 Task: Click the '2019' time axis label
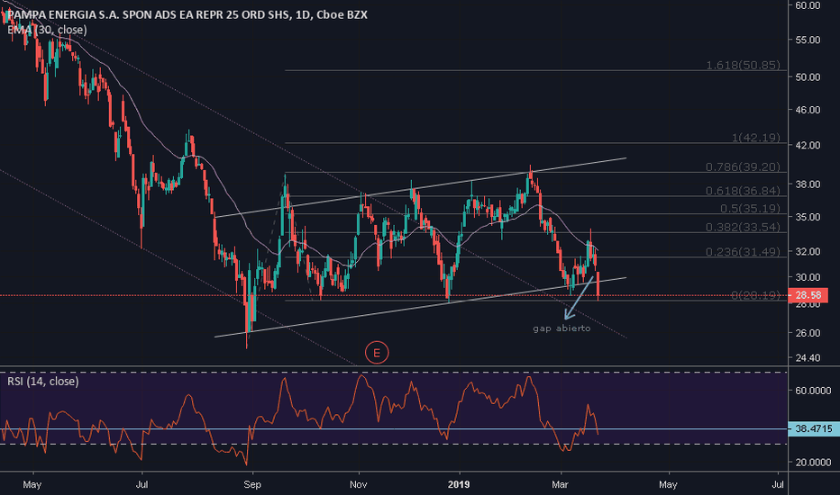point(459,484)
